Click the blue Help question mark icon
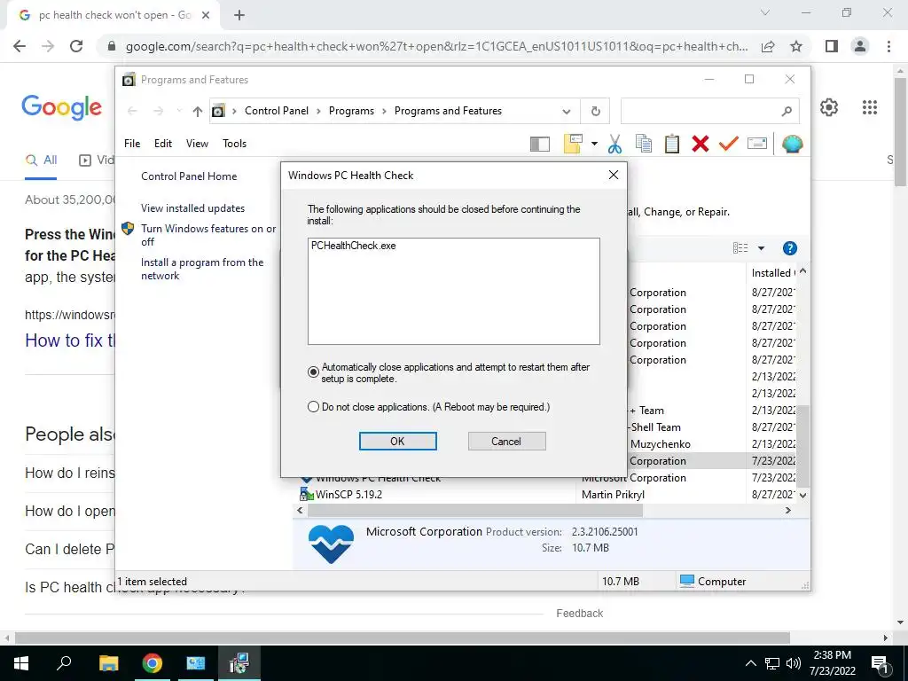Viewport: 908px width, 681px height. 790,248
